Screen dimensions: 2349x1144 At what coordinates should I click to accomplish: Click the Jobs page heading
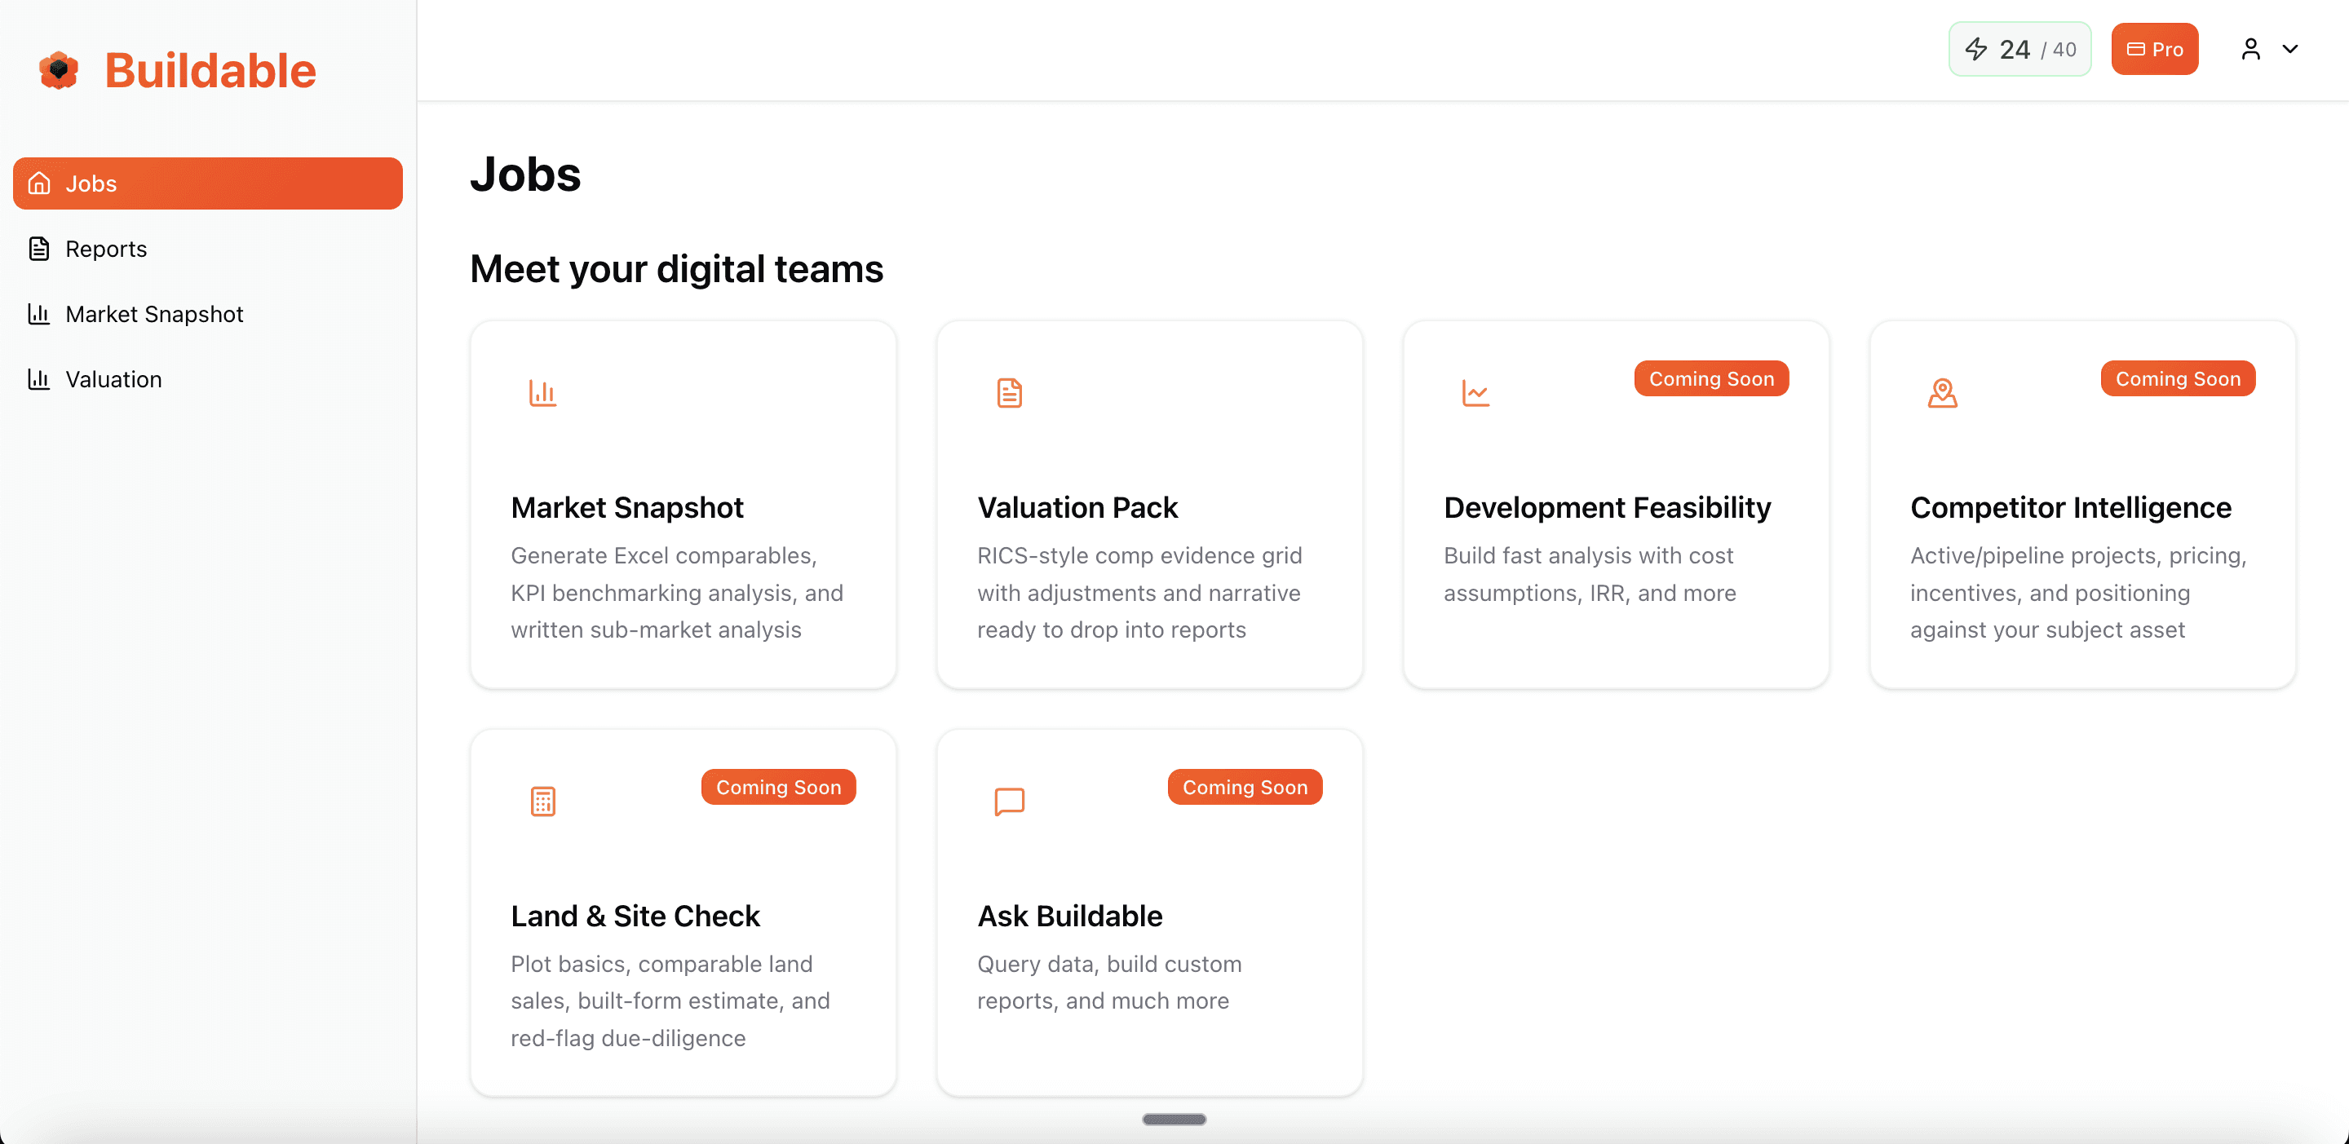525,174
